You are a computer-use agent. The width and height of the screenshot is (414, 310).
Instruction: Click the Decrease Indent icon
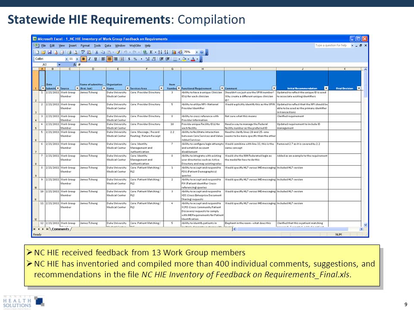(x=161, y=59)
